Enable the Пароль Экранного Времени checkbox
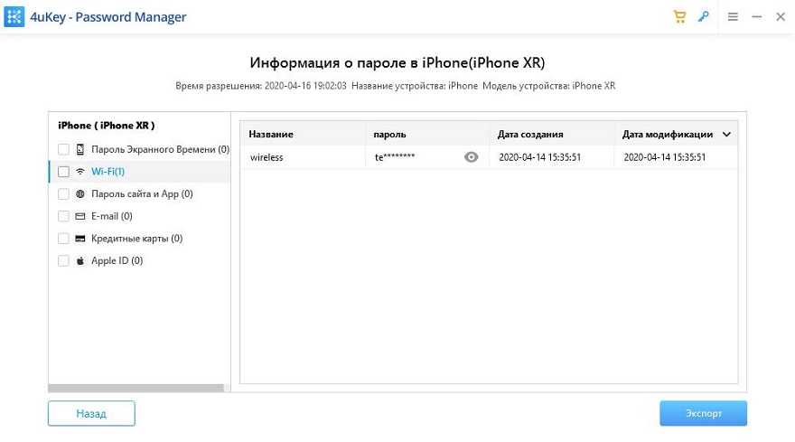The width and height of the screenshot is (795, 442). [x=63, y=149]
